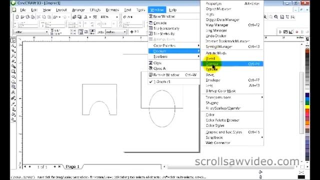Click the Import icon in standard toolbar

[74, 17]
